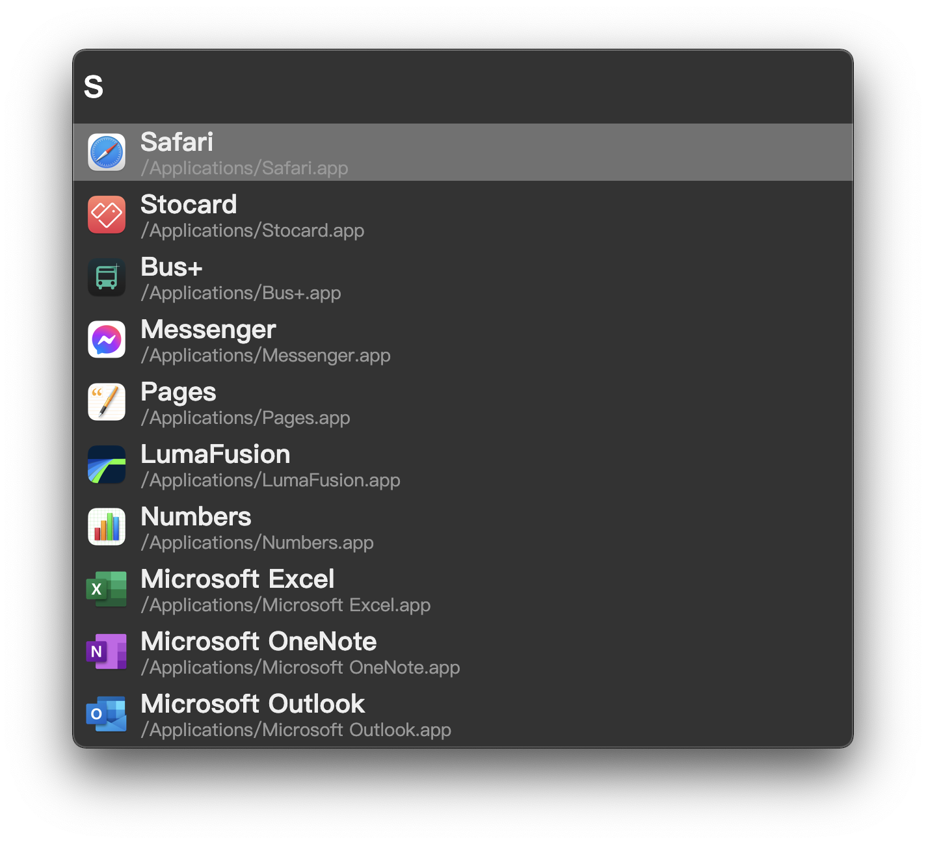The width and height of the screenshot is (926, 844).
Task: Click the /Applications/Microsoft OneNote.app path
Action: pos(300,668)
